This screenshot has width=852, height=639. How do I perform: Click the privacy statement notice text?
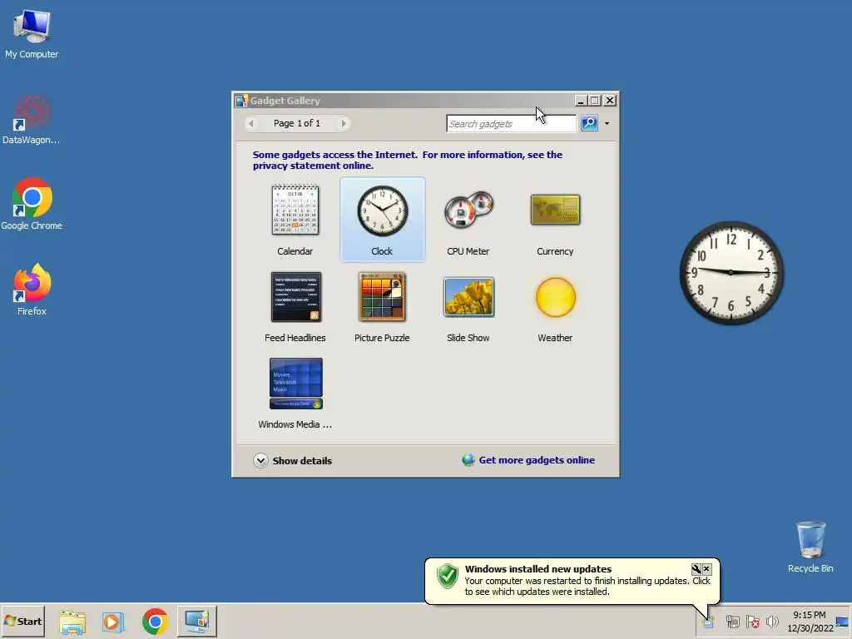point(408,160)
